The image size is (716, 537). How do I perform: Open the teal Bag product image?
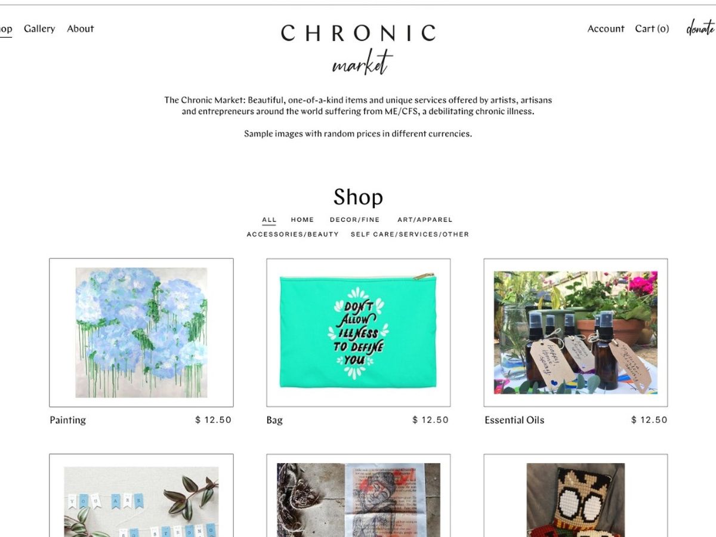pyautogui.click(x=359, y=332)
